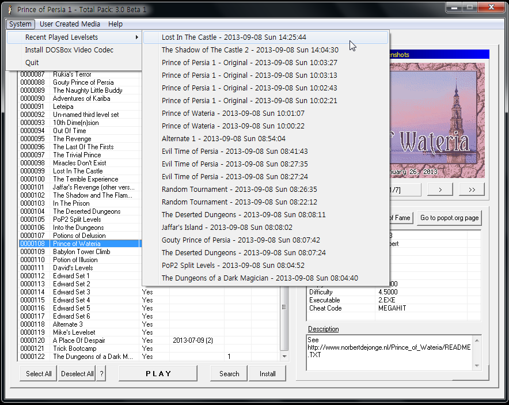This screenshot has width=509, height=405.
Task: Click the levelset list scrollbar thumb
Action: tap(284, 318)
